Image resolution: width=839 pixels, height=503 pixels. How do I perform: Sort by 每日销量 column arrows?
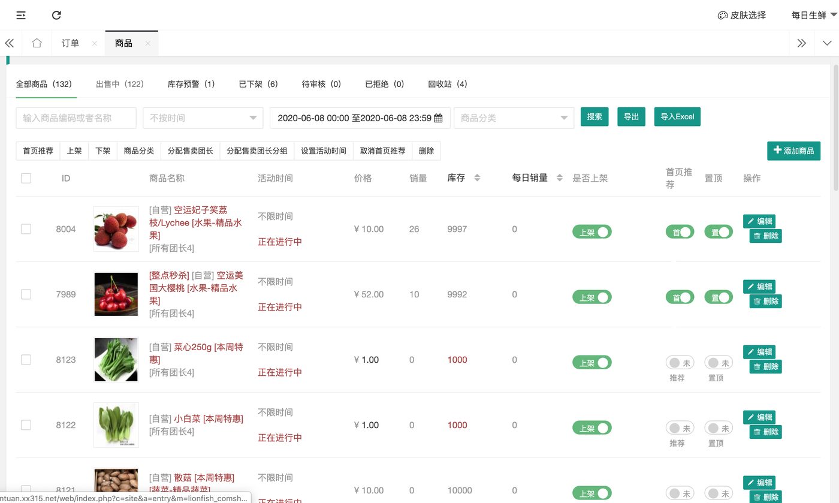coord(560,178)
